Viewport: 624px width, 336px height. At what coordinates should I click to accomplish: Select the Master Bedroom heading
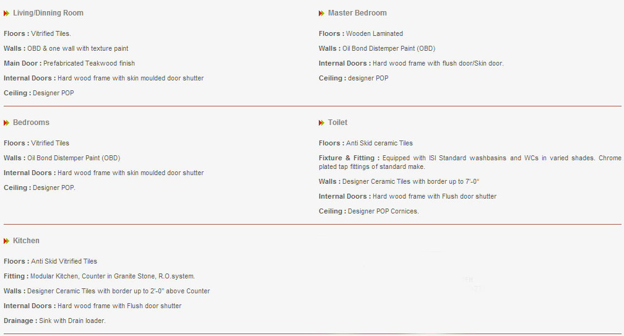[x=357, y=13]
